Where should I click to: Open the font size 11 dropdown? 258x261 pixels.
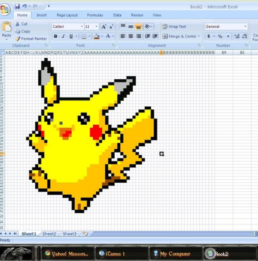(97, 26)
